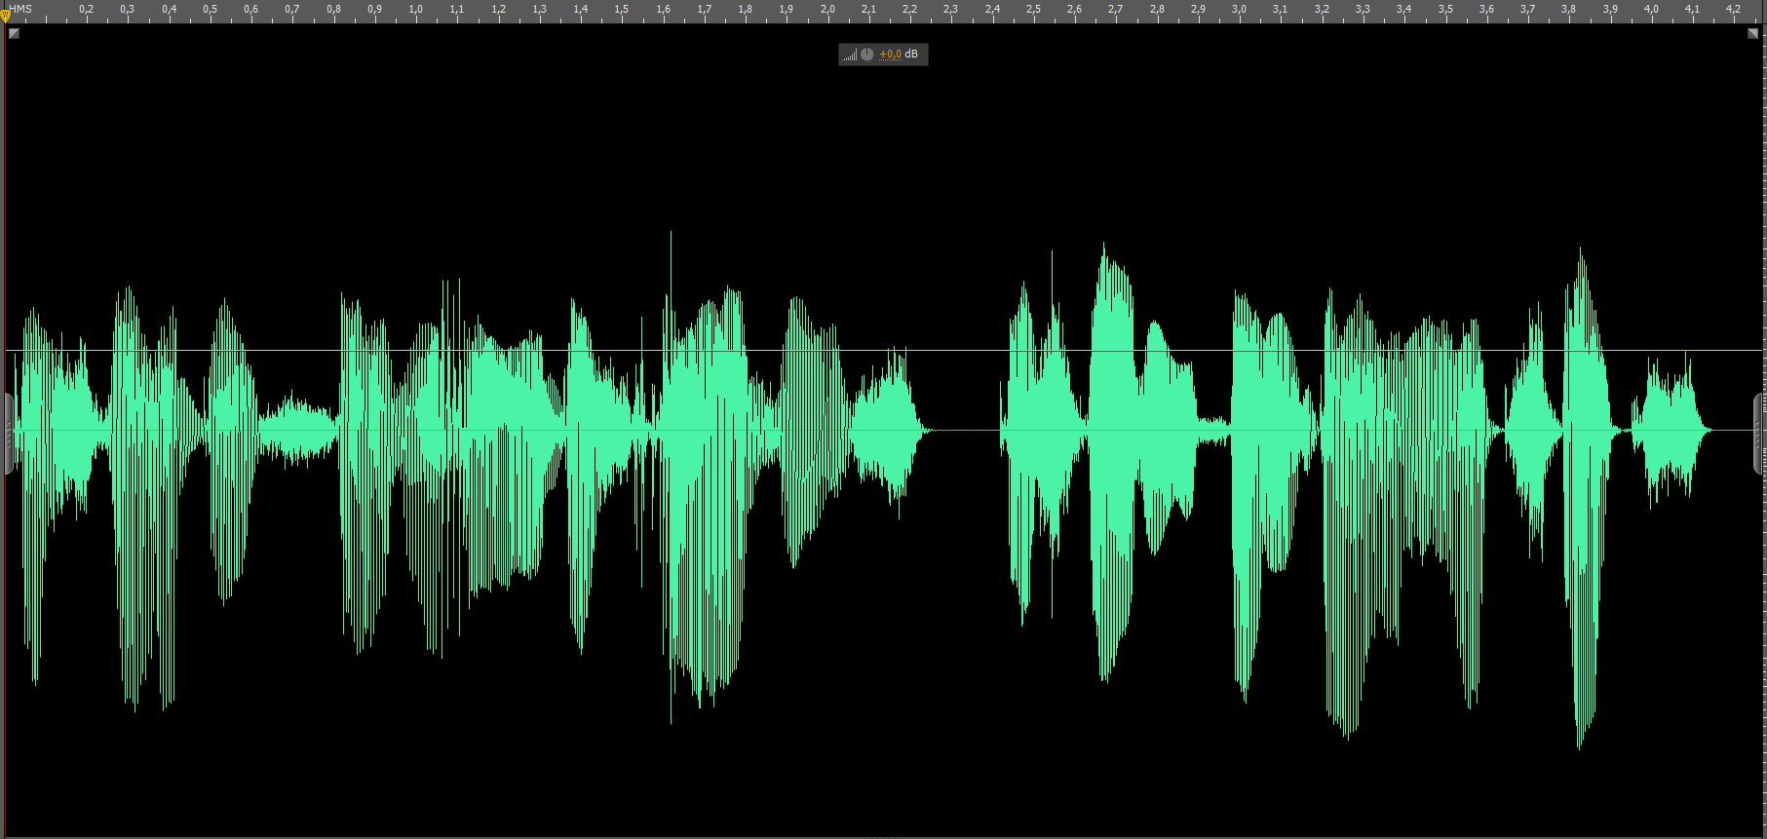Click the HMS time format label
Image resolution: width=1767 pixels, height=839 pixels.
[x=20, y=9]
